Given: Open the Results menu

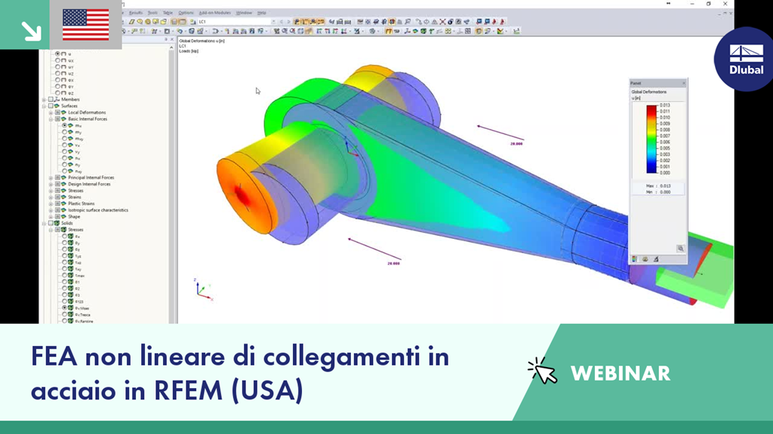Looking at the screenshot, I should tap(136, 13).
